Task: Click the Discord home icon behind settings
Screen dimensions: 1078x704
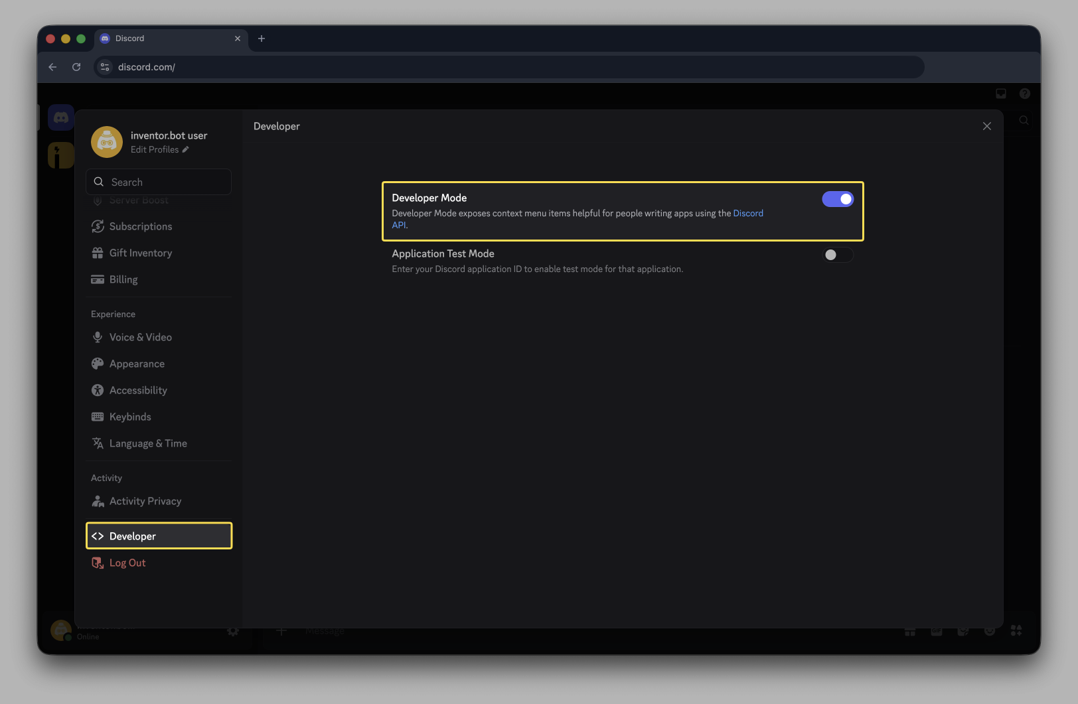Action: point(61,118)
